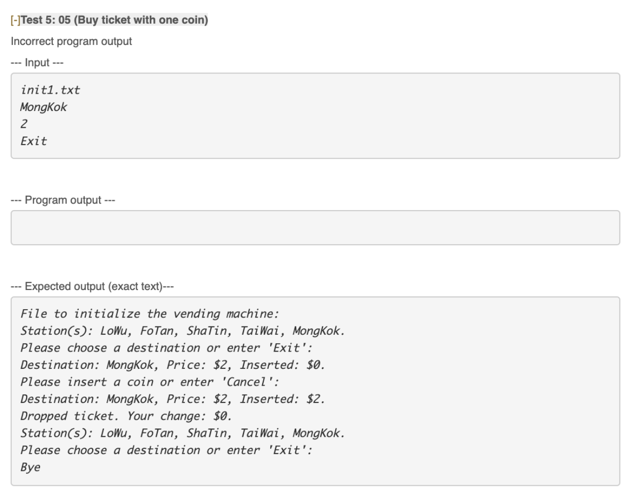Click inside the empty program output box
Image resolution: width=630 pixels, height=501 pixels.
(315, 228)
